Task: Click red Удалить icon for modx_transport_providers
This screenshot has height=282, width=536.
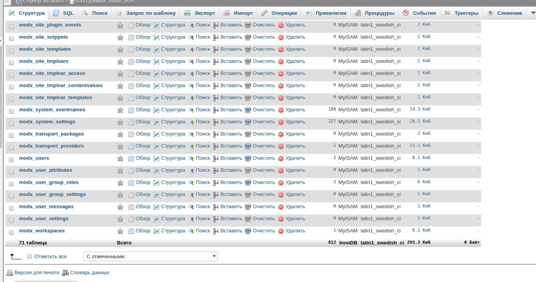Action: pos(281,147)
